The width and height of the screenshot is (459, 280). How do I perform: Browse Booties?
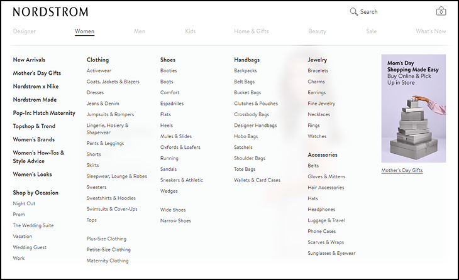tap(169, 71)
